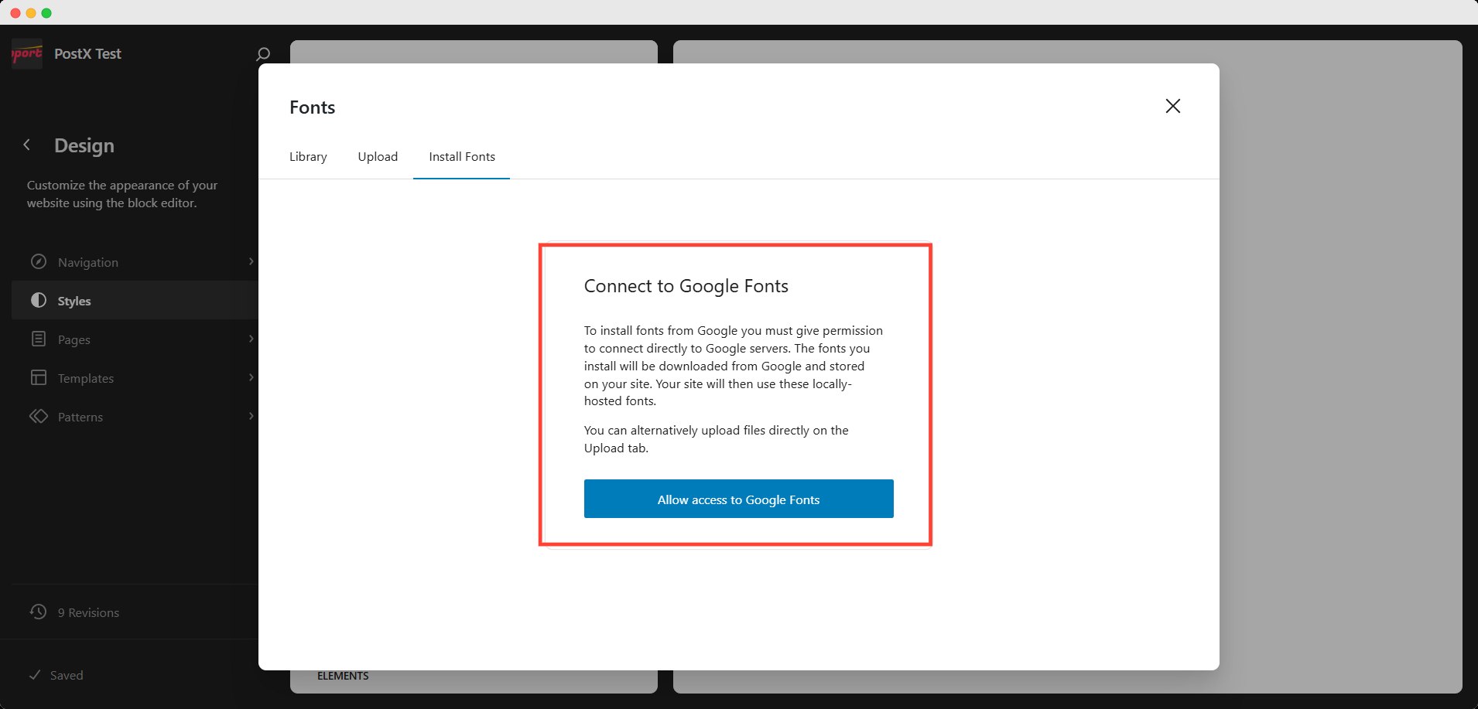Expand the Templates chevron
This screenshot has height=709, width=1478.
tap(251, 377)
